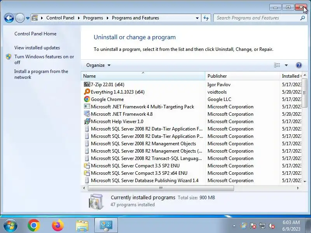Click the Control Panel icon in address bar
This screenshot has height=233, width=311.
click(35, 18)
